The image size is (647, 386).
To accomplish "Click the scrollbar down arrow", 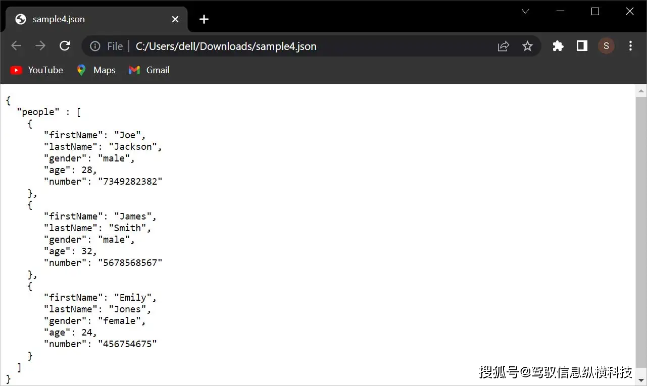I will pos(641,379).
